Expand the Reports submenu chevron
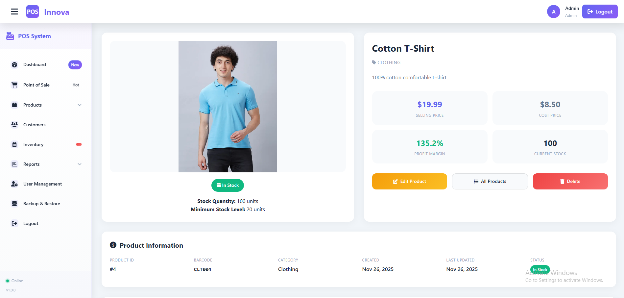The width and height of the screenshot is (624, 298). point(80,164)
